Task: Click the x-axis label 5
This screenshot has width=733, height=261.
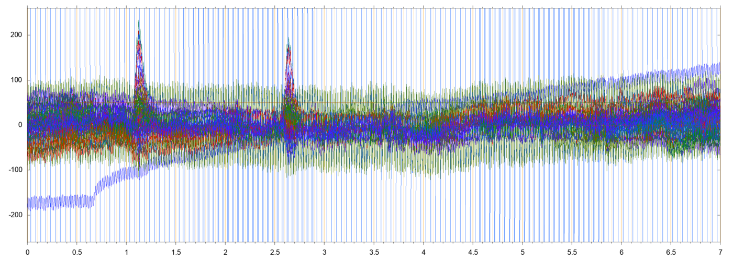Action: click(523, 252)
